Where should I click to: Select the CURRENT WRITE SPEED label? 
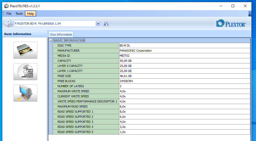(x=86, y=96)
